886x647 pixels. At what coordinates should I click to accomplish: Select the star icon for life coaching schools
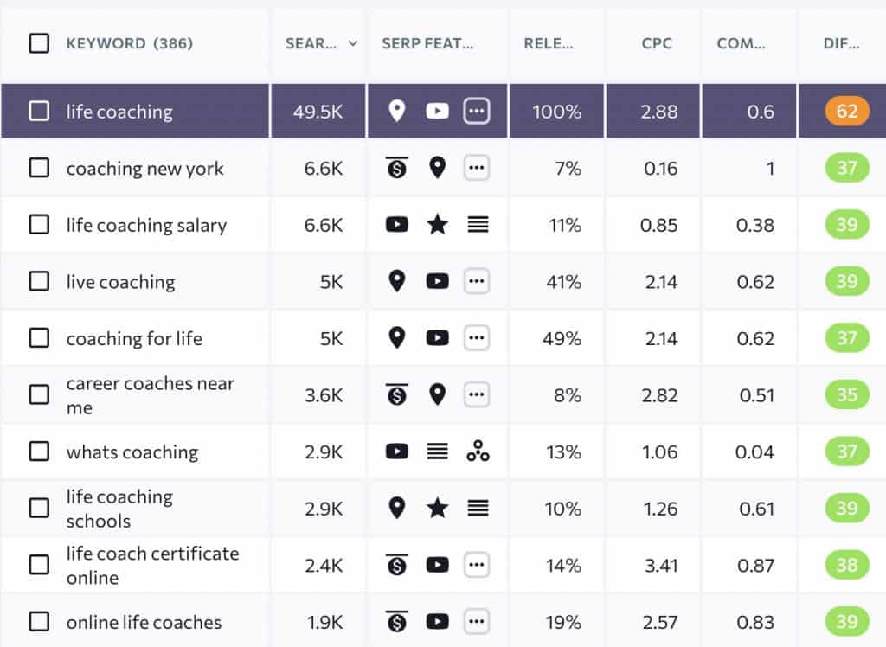coord(438,508)
